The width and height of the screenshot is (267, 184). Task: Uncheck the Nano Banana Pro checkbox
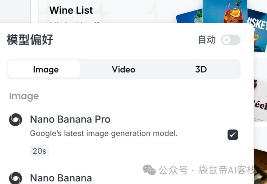232,135
